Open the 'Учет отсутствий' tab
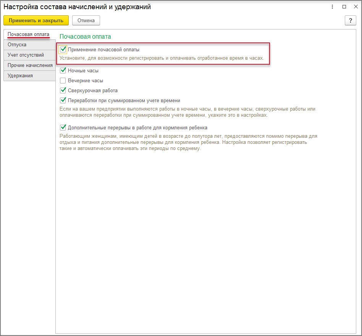Image resolution: width=362 pixels, height=336 pixels. 29,55
